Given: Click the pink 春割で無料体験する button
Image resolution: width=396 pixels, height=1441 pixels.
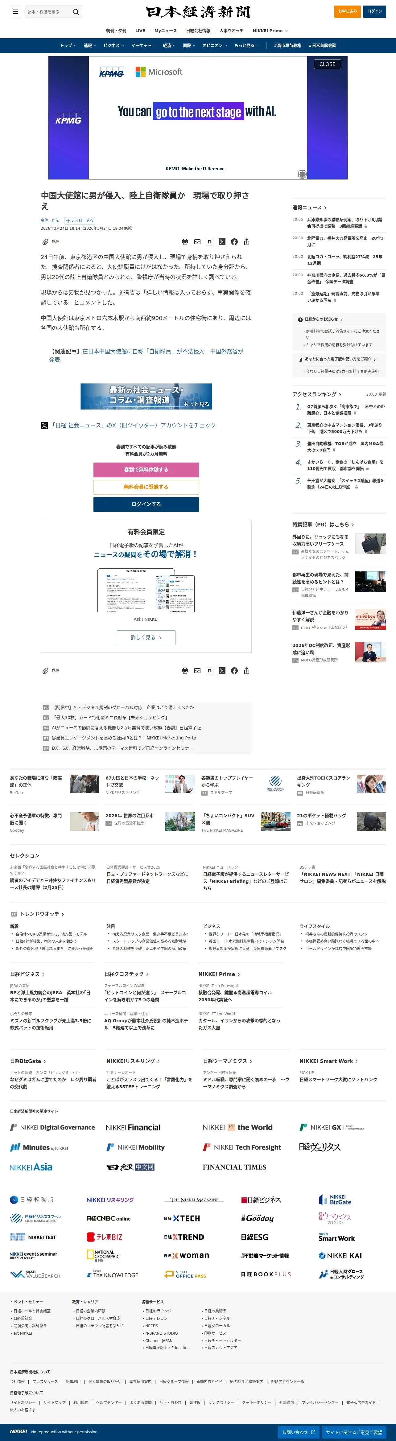Looking at the screenshot, I should pos(146,470).
